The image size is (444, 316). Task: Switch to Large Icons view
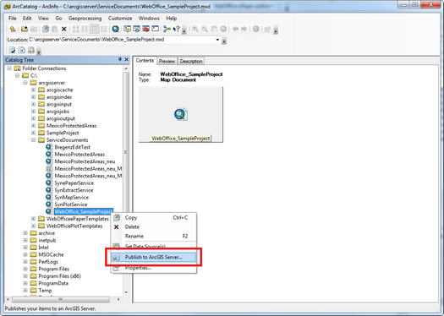tap(76, 29)
